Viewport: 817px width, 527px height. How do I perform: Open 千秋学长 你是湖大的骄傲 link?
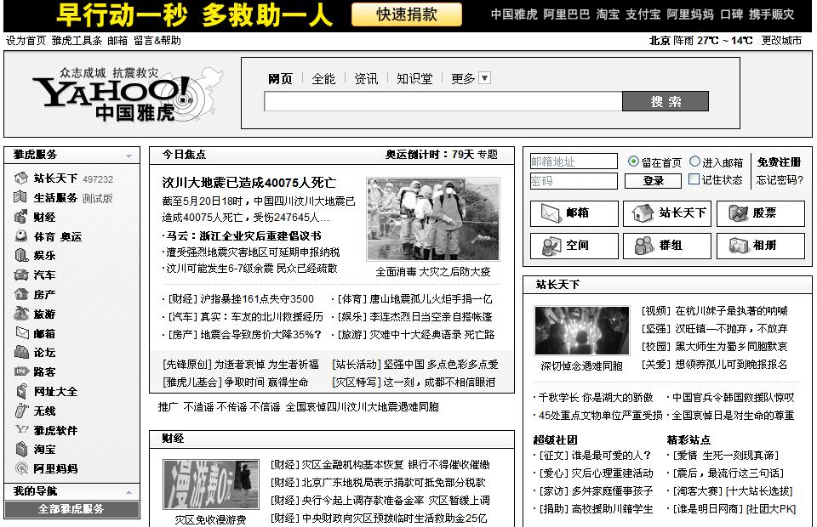point(596,398)
